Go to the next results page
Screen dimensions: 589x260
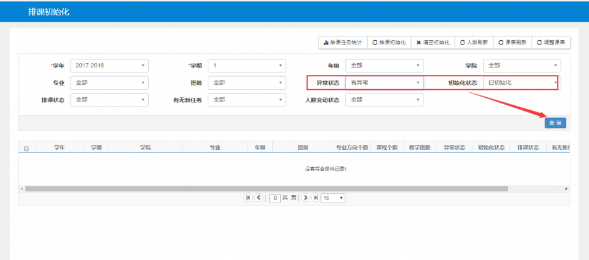coord(305,197)
